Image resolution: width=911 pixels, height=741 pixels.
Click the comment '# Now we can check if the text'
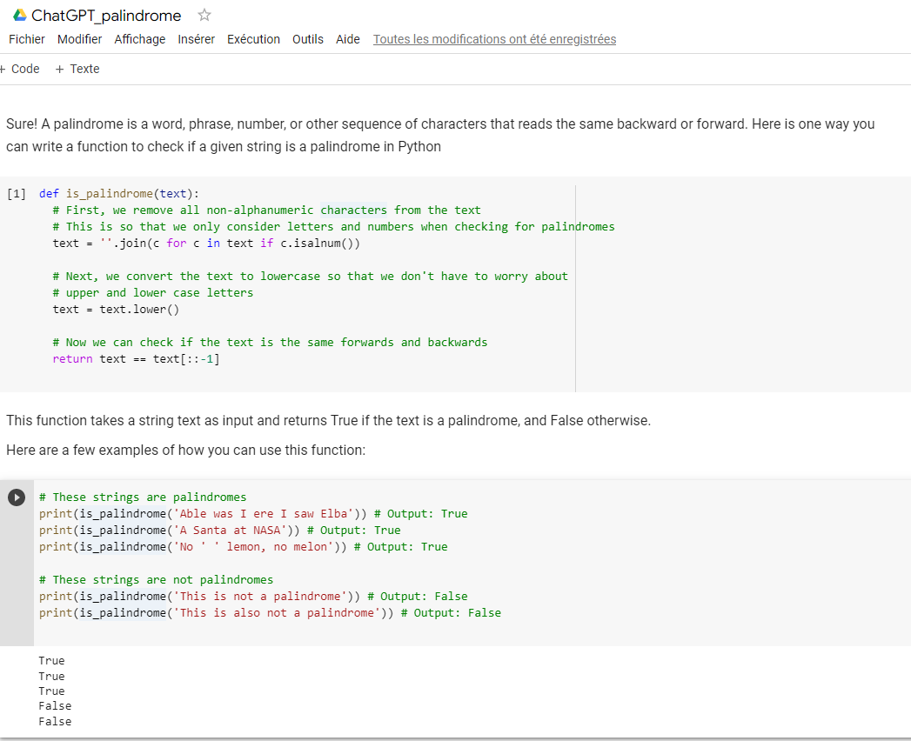pos(270,342)
